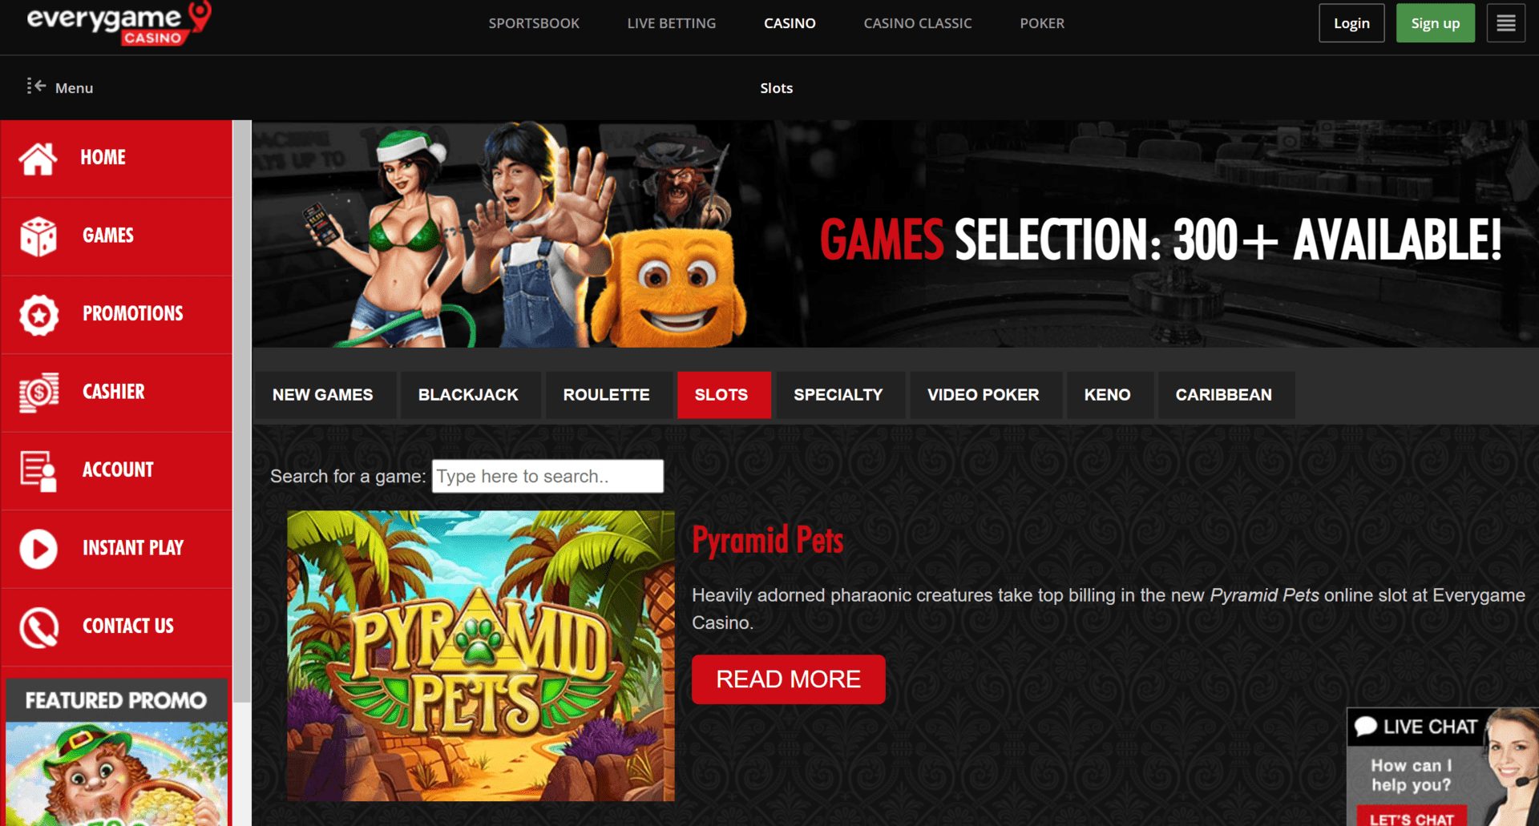Go to Sportsbook in top navigation
This screenshot has height=826, width=1539.
534,23
